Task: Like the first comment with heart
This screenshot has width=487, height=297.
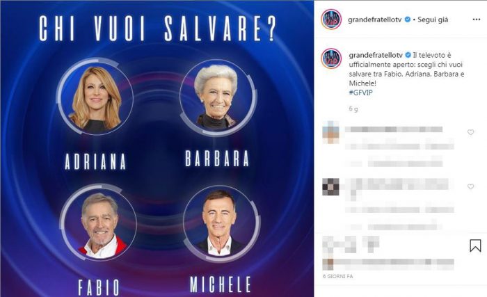Action: [471, 132]
